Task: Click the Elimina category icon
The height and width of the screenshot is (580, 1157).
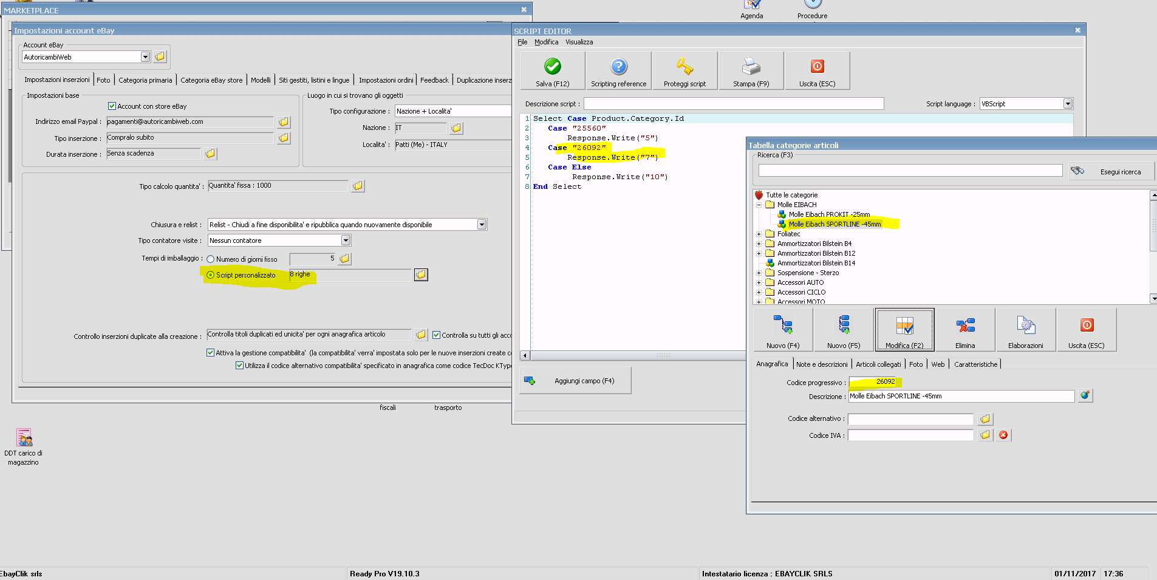Action: click(965, 326)
